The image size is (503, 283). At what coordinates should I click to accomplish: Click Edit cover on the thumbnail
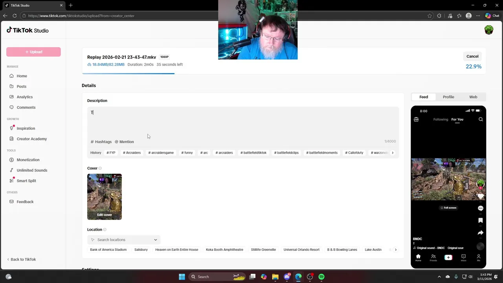tap(105, 215)
